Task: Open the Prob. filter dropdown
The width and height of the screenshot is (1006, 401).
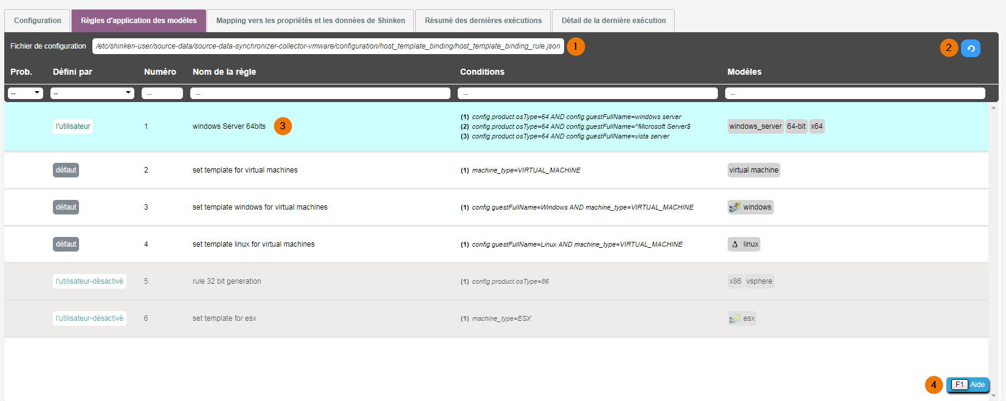Action: (x=26, y=93)
